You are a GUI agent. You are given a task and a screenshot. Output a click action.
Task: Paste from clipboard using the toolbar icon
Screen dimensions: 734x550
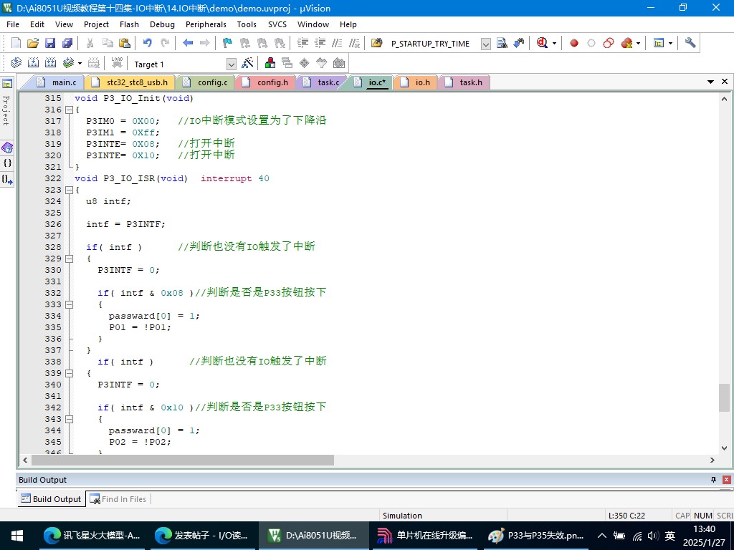[x=125, y=44]
